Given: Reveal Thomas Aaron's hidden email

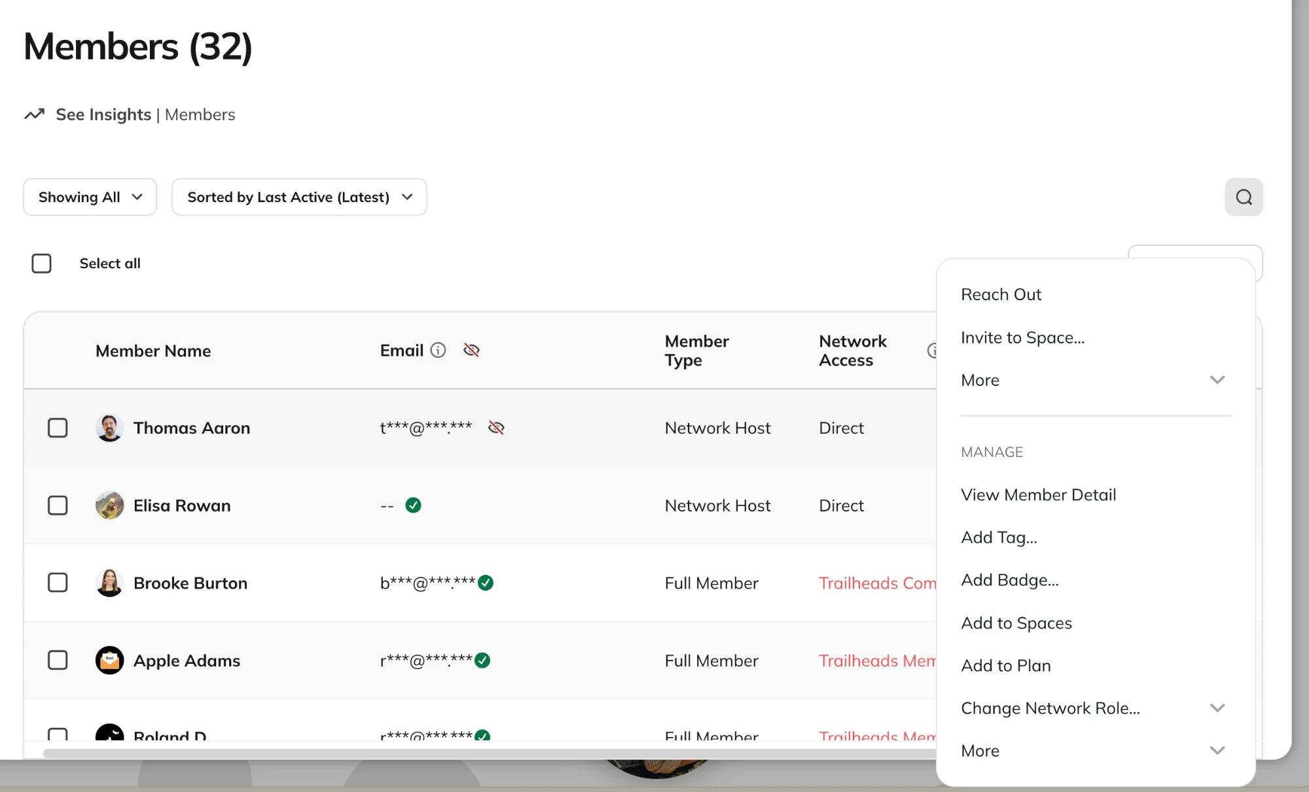Looking at the screenshot, I should pyautogui.click(x=496, y=428).
